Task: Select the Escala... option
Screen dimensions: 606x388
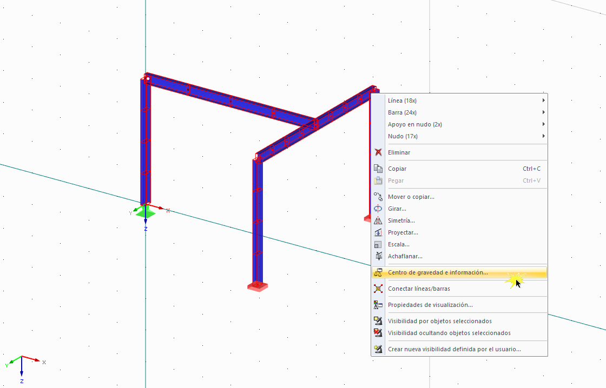Action: coord(459,244)
